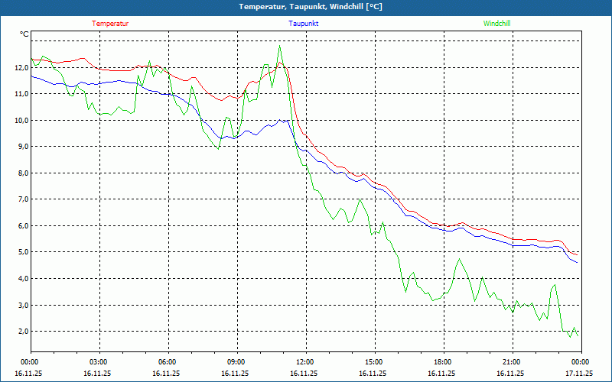Image resolution: width=612 pixels, height=382 pixels.
Task: Toggle the green Windchill legend label
Action: pos(496,24)
